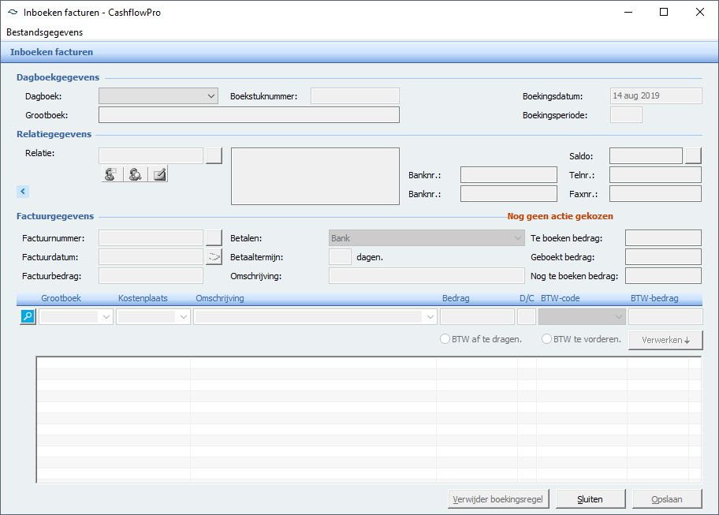Click the Verwijder boekingsregel button
The height and width of the screenshot is (515, 719).
[x=498, y=499]
